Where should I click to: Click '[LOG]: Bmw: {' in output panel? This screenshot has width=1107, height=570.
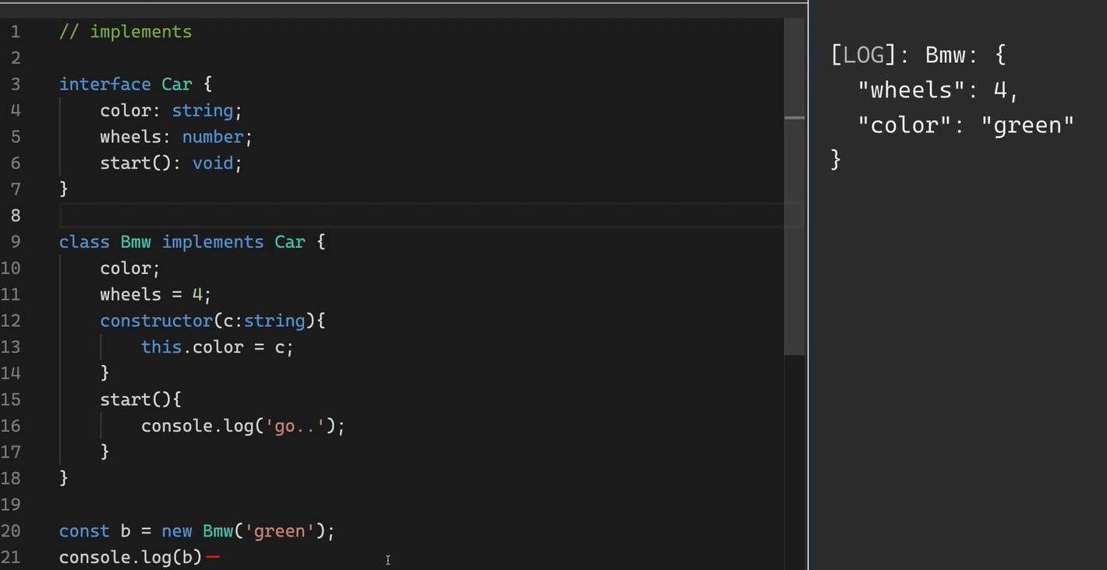(918, 55)
